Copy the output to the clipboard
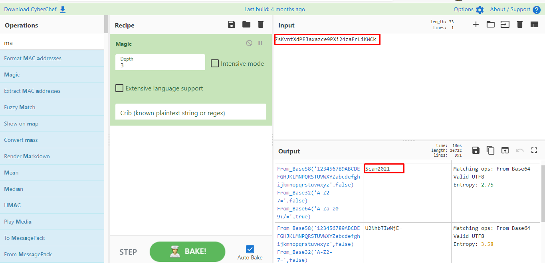545x263 pixels. click(x=490, y=150)
